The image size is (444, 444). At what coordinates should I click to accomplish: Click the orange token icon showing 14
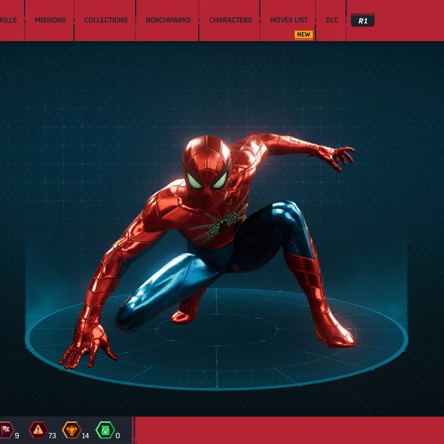pyautogui.click(x=72, y=430)
